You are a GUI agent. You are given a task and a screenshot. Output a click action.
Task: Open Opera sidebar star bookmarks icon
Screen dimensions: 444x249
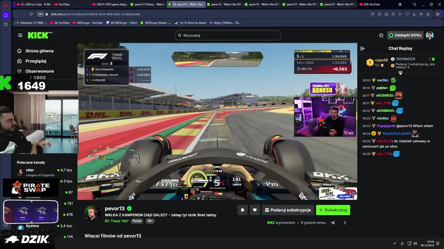coord(6,24)
